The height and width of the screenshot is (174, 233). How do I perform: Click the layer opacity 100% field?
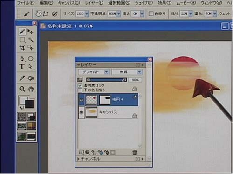[x=135, y=80]
